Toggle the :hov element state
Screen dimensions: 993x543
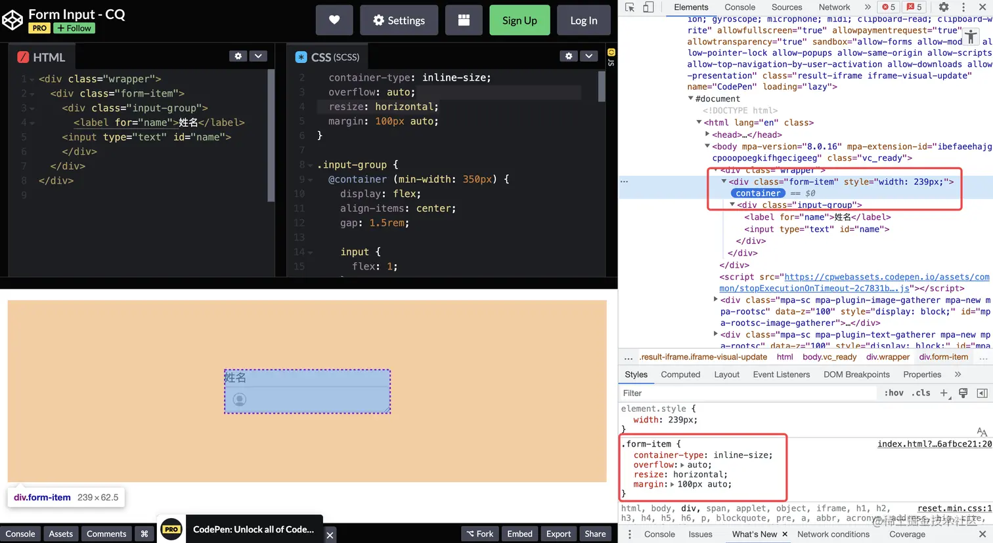894,393
